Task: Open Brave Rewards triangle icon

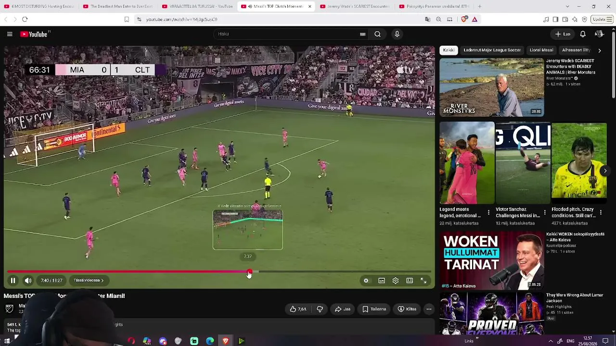Action: coord(475,19)
